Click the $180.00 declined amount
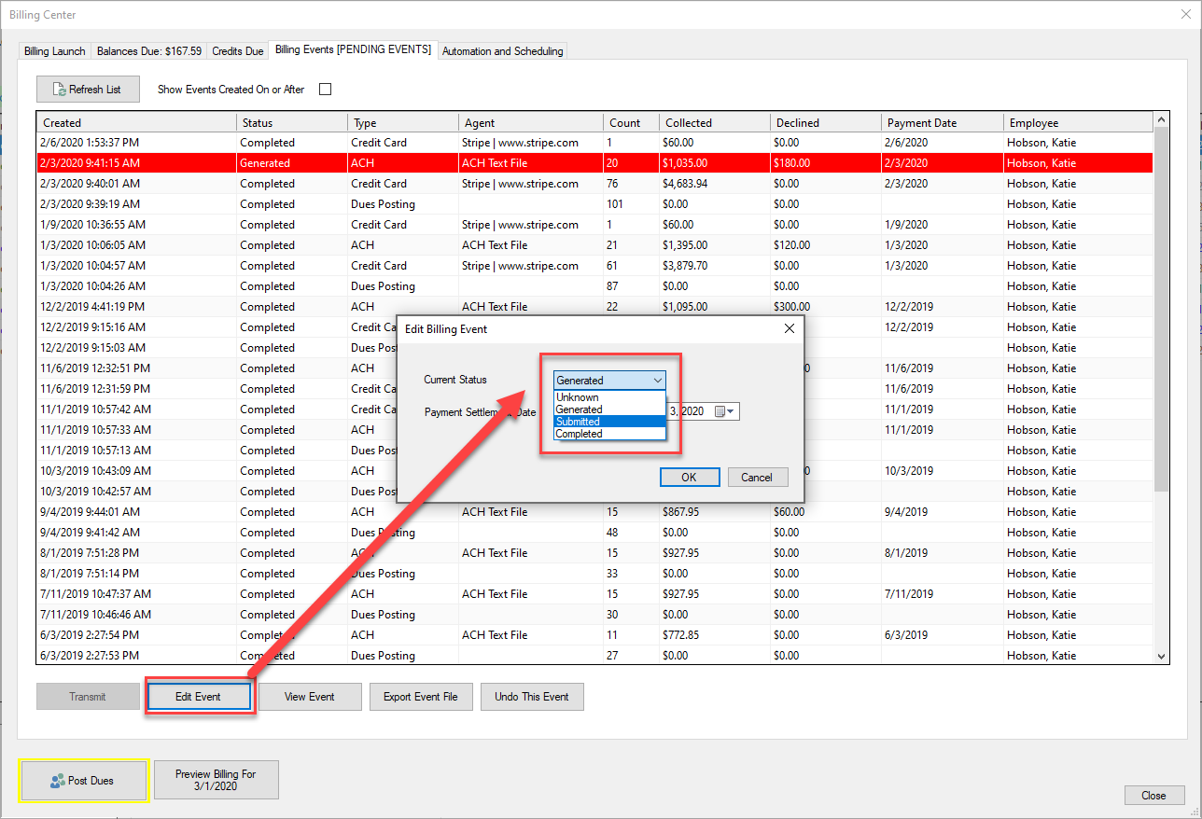 (x=791, y=163)
